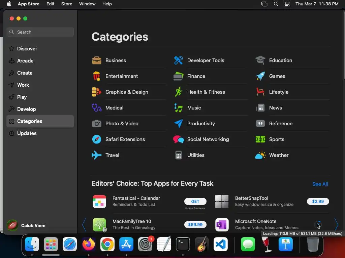Viewport: 345px width, 258px height.
Task: Select Work in the sidebar
Action: 40,85
